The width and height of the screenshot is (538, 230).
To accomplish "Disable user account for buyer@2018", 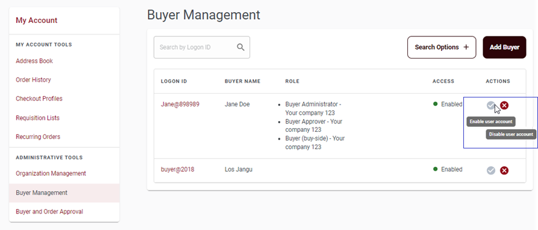I will 504,170.
